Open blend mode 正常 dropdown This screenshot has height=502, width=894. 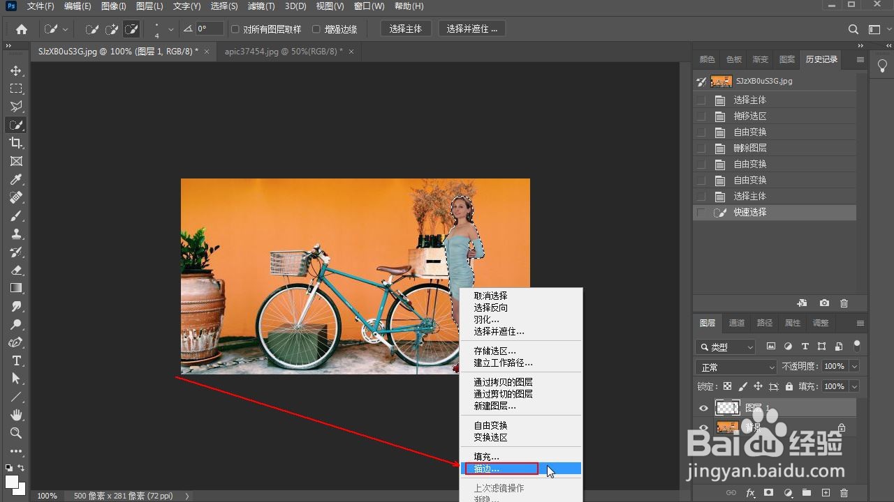pyautogui.click(x=736, y=367)
